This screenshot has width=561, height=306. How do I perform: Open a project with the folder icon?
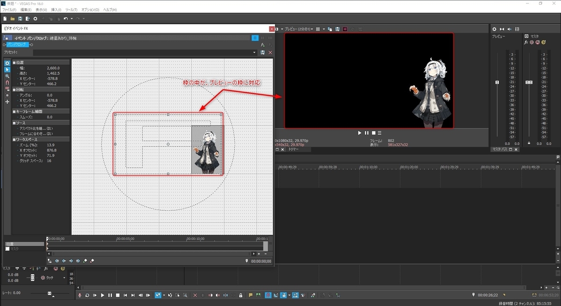12,19
